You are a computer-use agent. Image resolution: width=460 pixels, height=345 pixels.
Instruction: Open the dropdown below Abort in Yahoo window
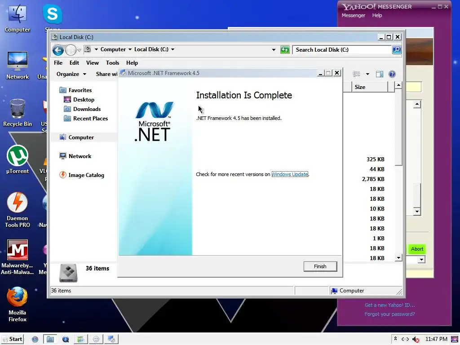coord(421,259)
